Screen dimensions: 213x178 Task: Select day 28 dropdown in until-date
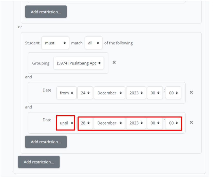coord(85,123)
